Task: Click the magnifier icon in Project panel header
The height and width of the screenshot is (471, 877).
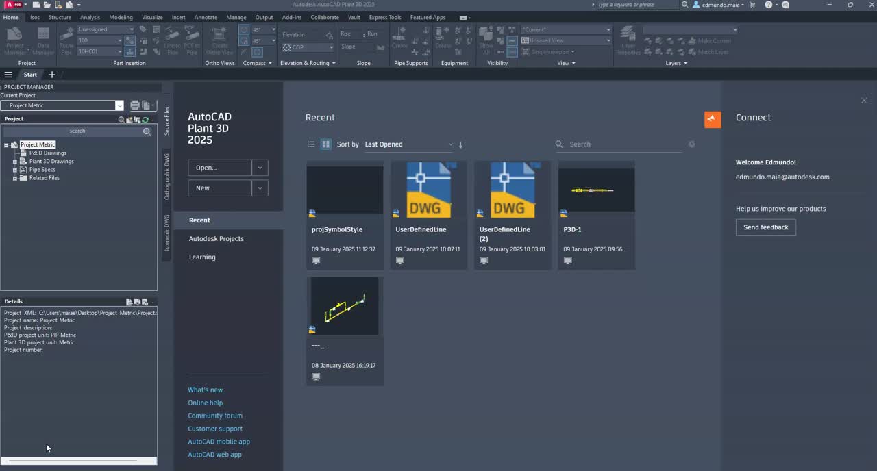Action: pos(121,119)
